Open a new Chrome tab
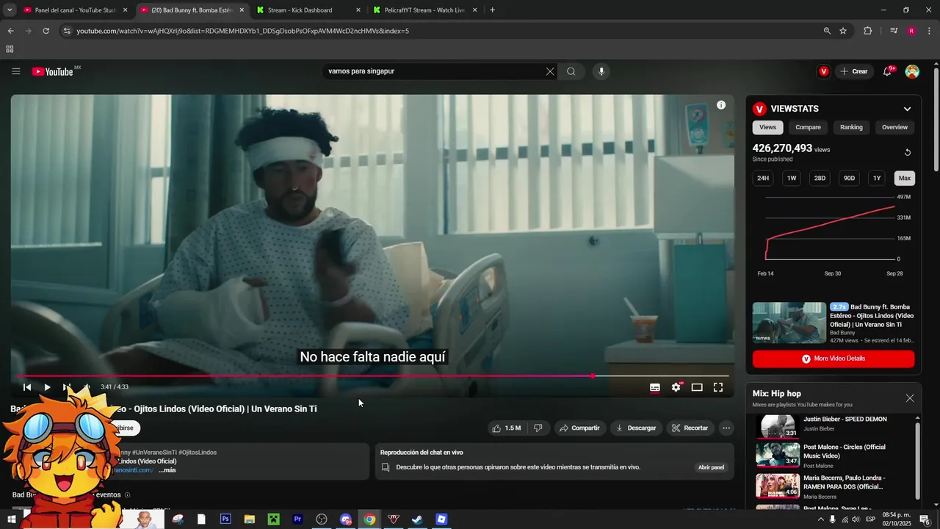The width and height of the screenshot is (940, 529). click(492, 10)
